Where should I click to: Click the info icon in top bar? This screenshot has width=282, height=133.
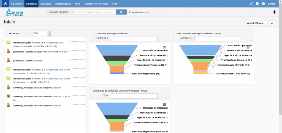pyautogui.click(x=257, y=4)
